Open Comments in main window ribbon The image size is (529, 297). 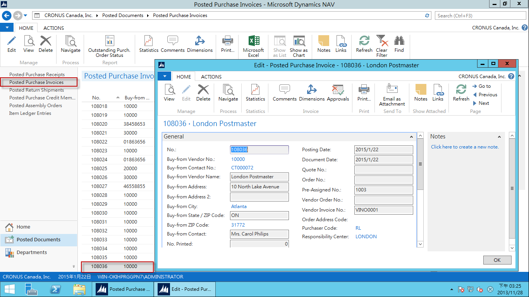pyautogui.click(x=173, y=44)
